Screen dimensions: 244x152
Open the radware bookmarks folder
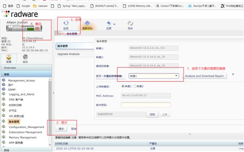click(x=40, y=6)
